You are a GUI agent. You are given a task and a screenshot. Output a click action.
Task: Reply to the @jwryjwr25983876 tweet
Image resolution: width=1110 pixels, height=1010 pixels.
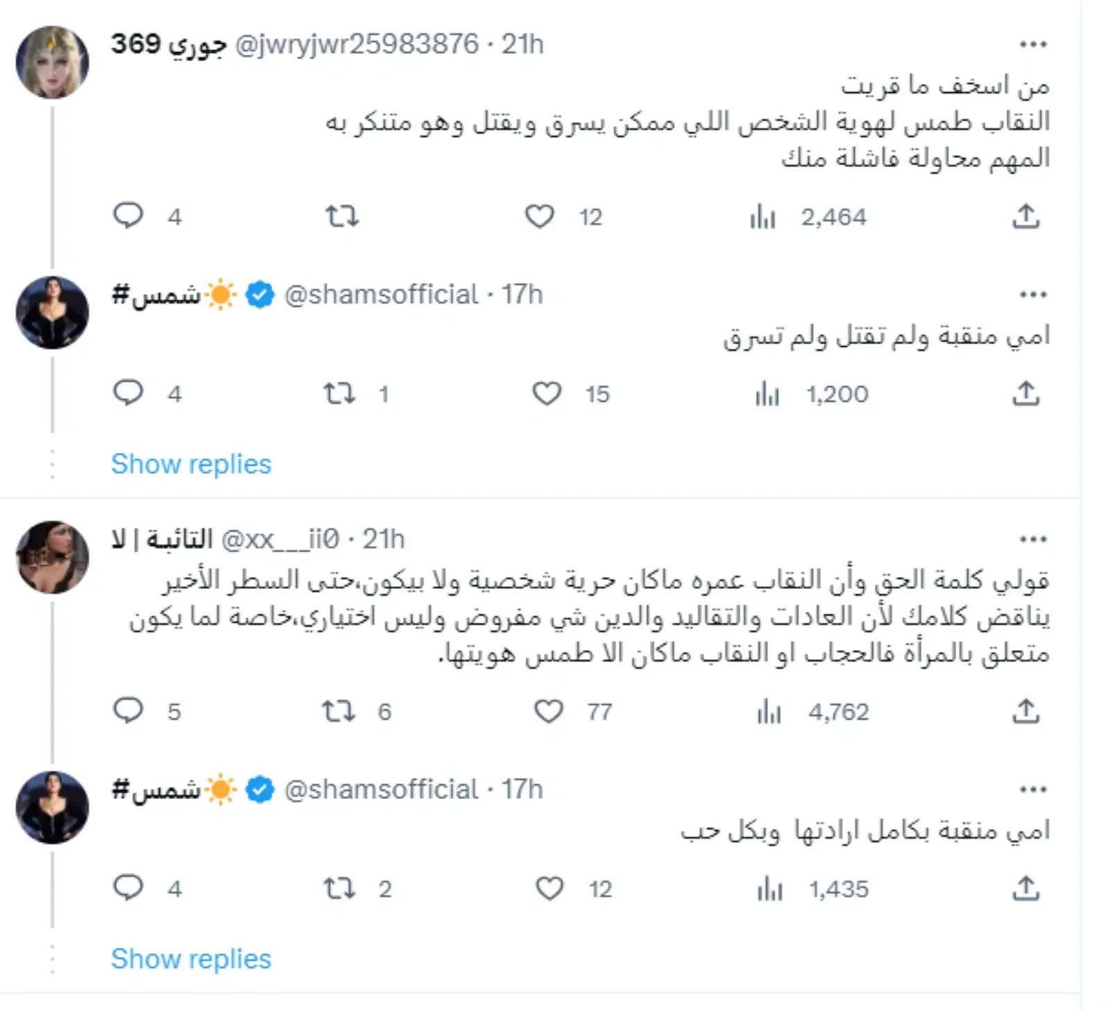(128, 216)
